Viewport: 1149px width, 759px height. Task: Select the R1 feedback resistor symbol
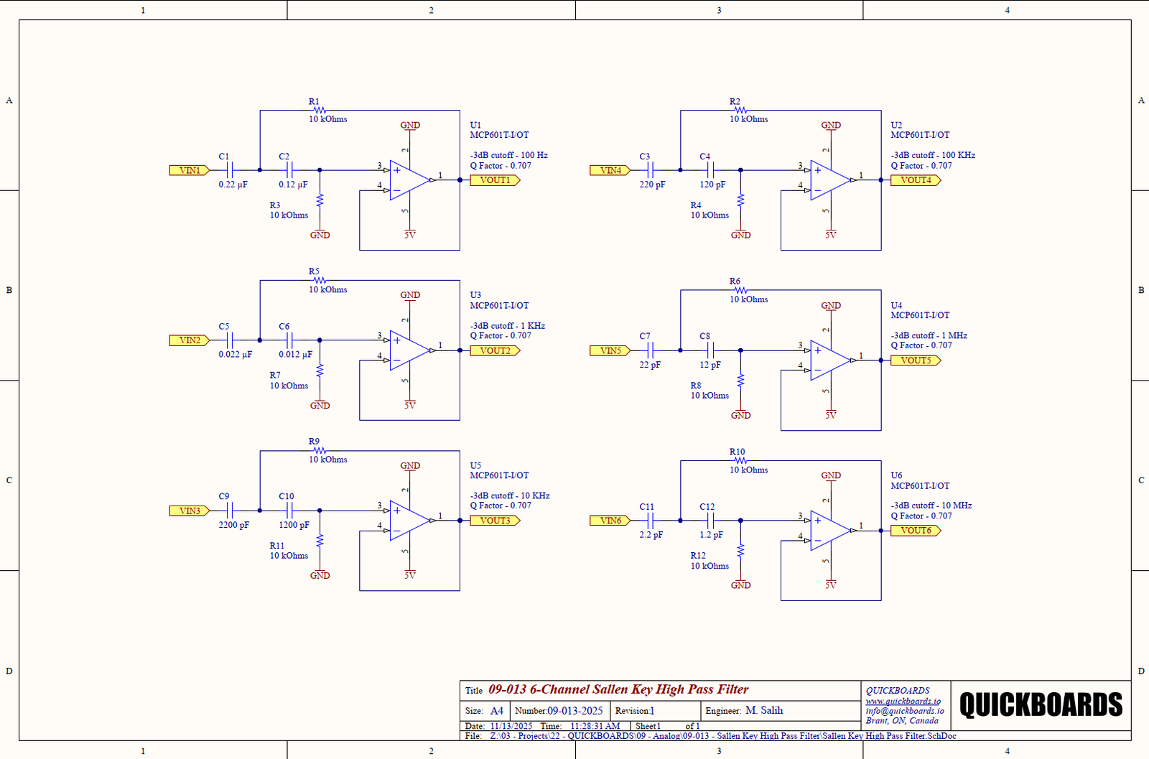click(x=320, y=111)
